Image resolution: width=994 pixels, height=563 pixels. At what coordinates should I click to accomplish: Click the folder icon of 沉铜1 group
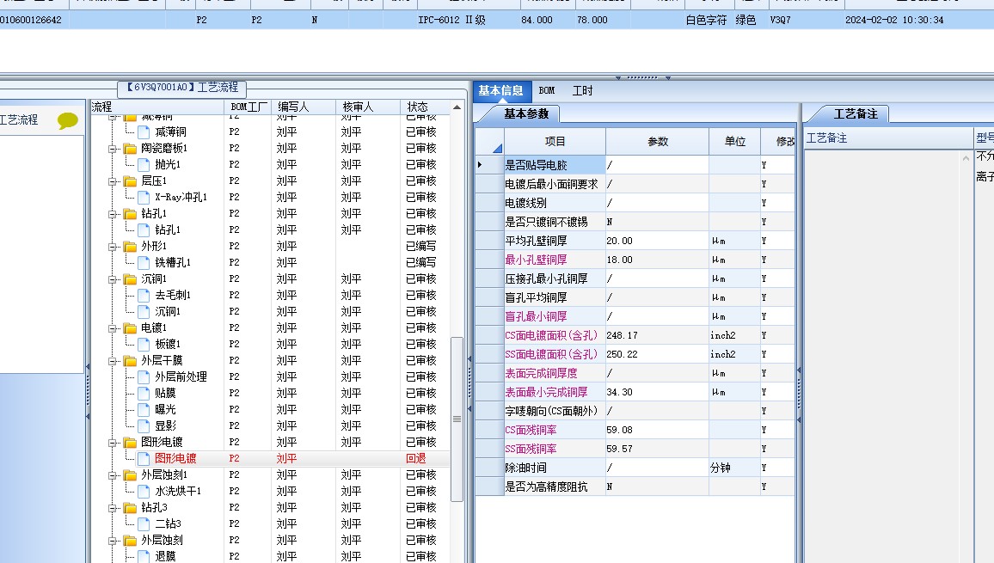click(x=130, y=279)
